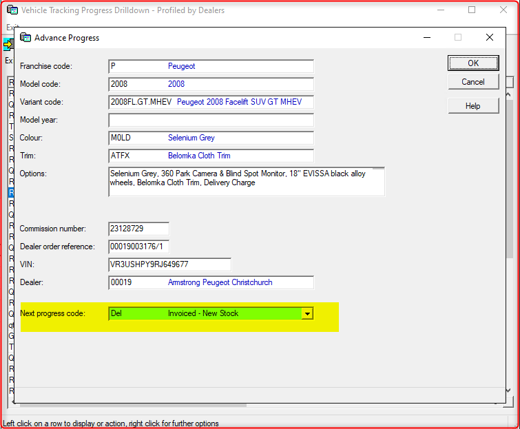Click the horizontal scrollbar in Drilldown window
Image resolution: width=520 pixels, height=429 pixels.
coord(133,405)
